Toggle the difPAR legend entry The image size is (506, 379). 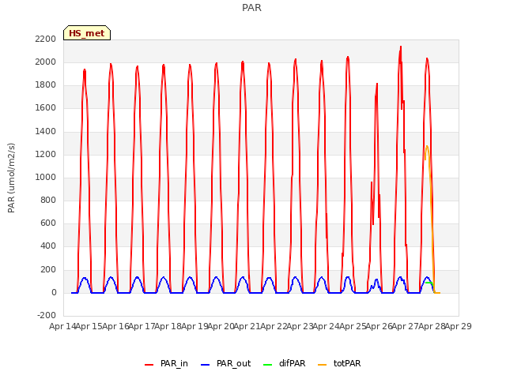285,363
